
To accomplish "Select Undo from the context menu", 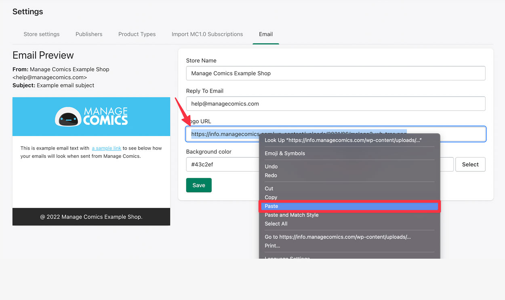I will pos(271,167).
